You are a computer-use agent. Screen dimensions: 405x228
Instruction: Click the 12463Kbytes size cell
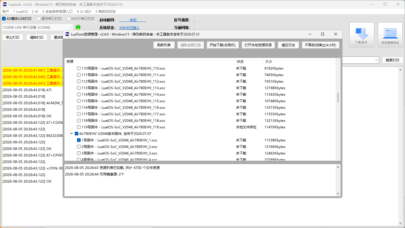pos(275,153)
